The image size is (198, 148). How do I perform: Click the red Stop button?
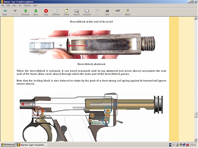pyautogui.click(x=46, y=12)
